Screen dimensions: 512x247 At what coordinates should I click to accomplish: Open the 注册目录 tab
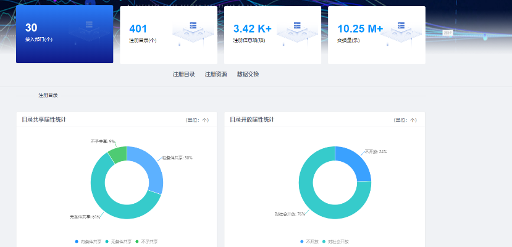(x=183, y=74)
